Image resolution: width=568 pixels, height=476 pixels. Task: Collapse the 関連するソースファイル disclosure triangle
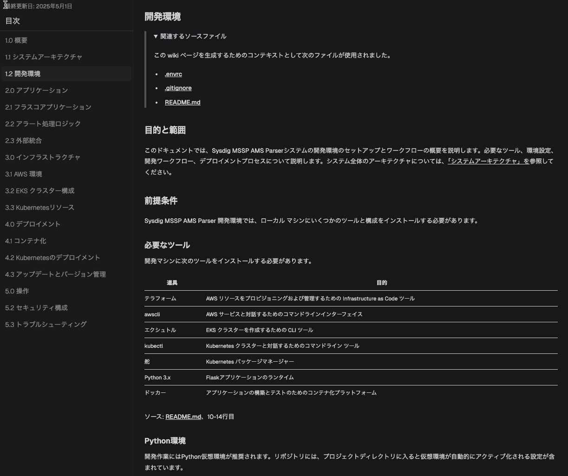point(156,36)
